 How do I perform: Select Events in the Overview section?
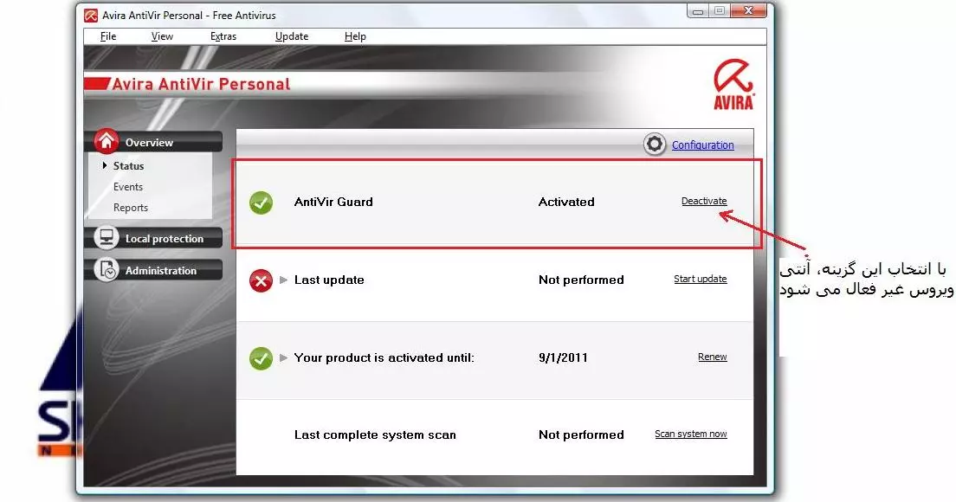pos(128,187)
